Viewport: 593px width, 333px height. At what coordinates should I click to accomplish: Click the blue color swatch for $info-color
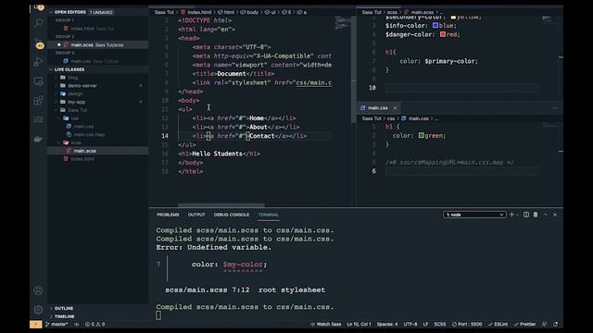tap(435, 25)
